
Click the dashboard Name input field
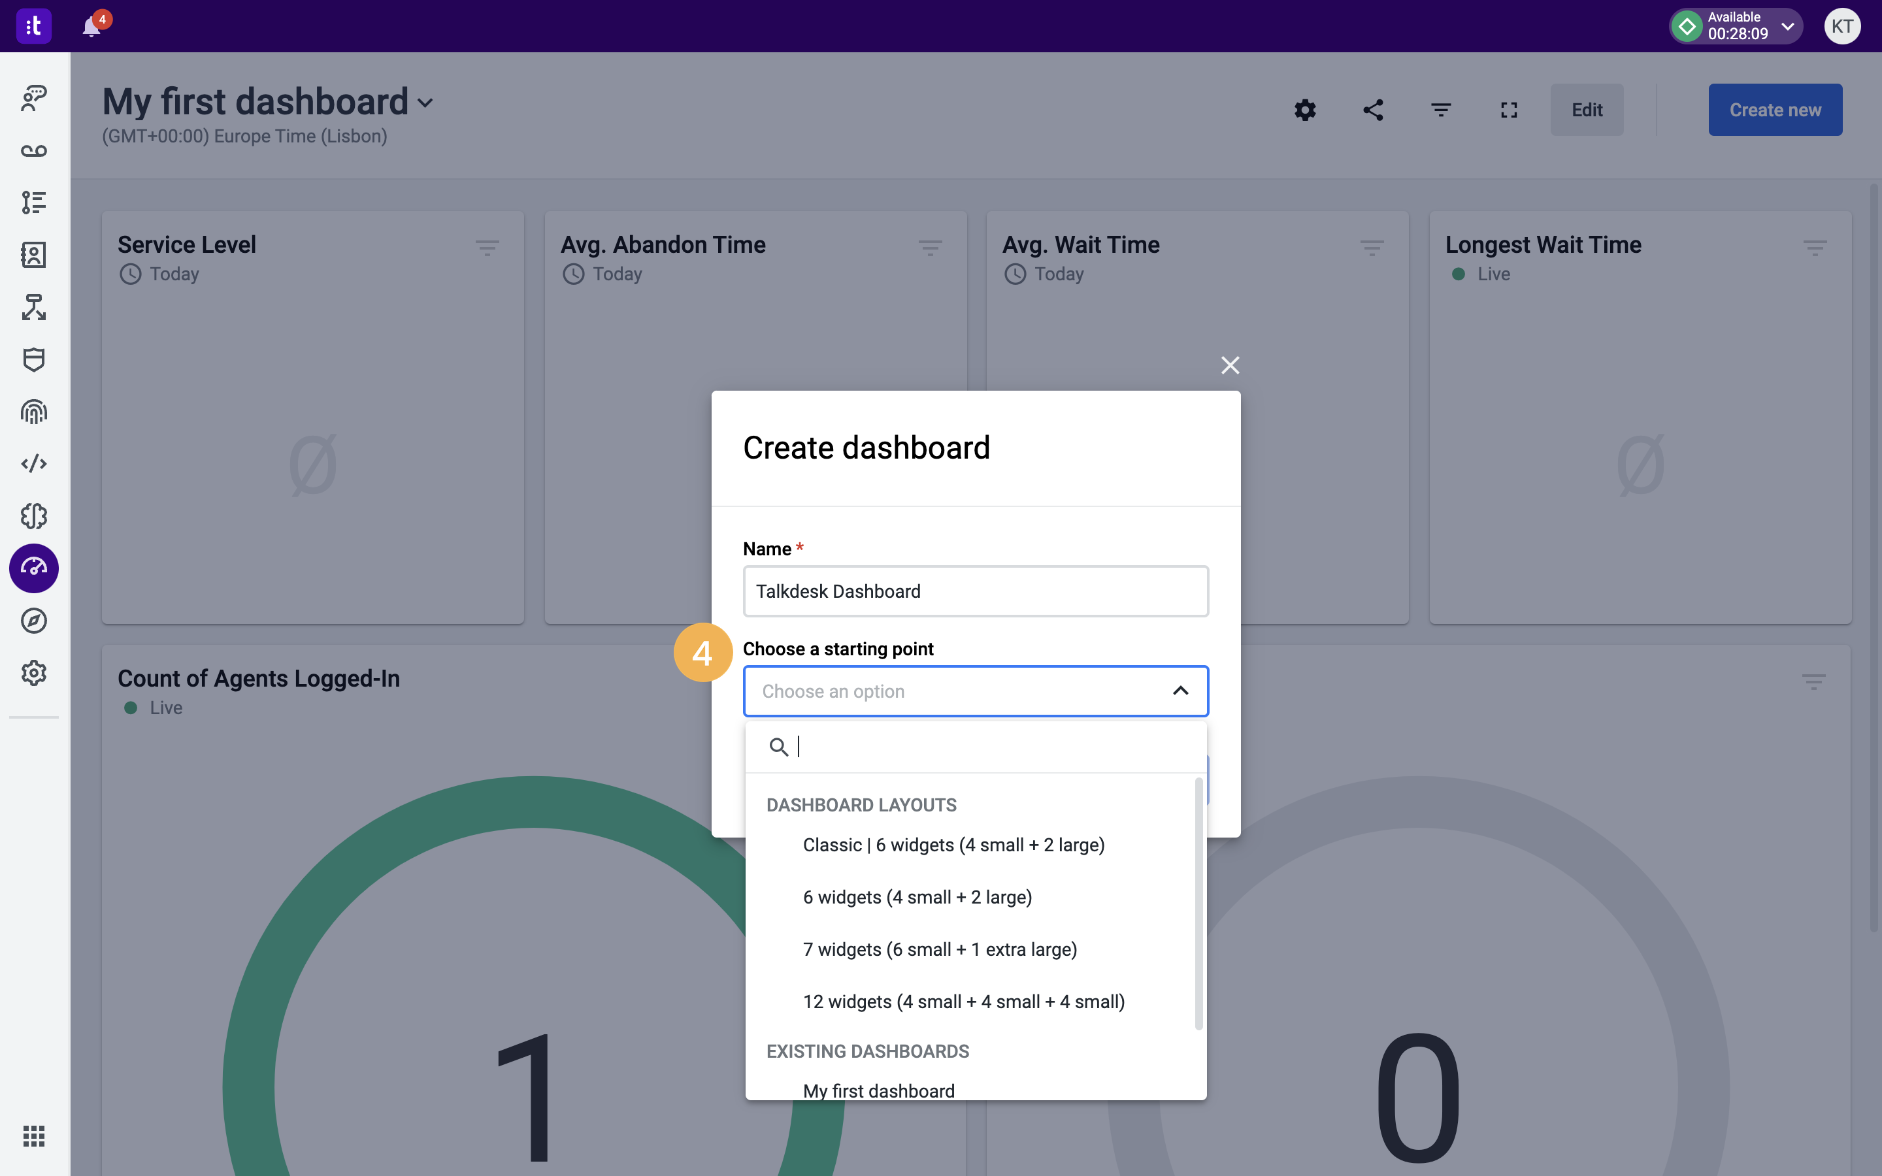pos(976,591)
